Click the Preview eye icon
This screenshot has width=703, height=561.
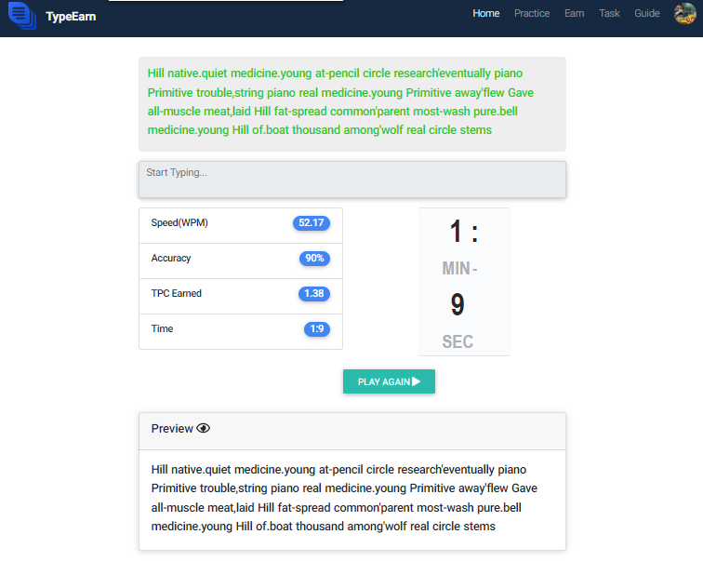pyautogui.click(x=203, y=429)
